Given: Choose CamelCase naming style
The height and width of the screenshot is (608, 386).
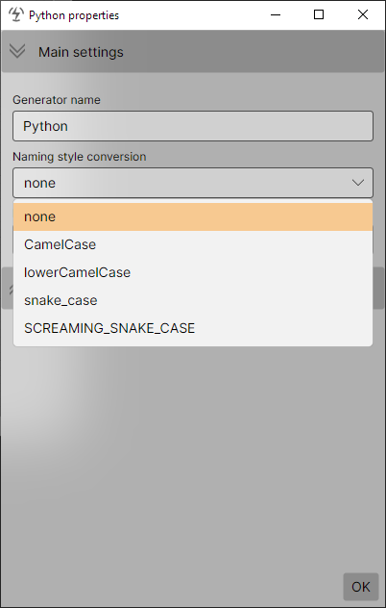Looking at the screenshot, I should (x=193, y=244).
